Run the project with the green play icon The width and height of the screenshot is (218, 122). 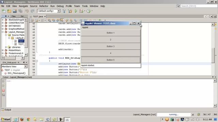click(x=76, y=11)
